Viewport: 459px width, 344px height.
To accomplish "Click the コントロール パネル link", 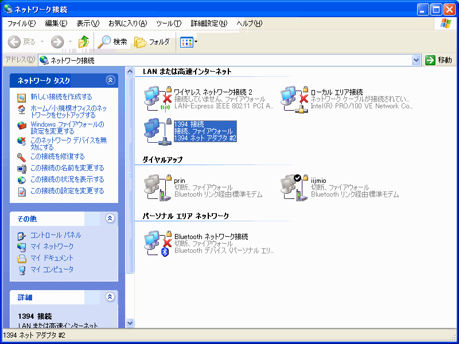I will pyautogui.click(x=56, y=235).
